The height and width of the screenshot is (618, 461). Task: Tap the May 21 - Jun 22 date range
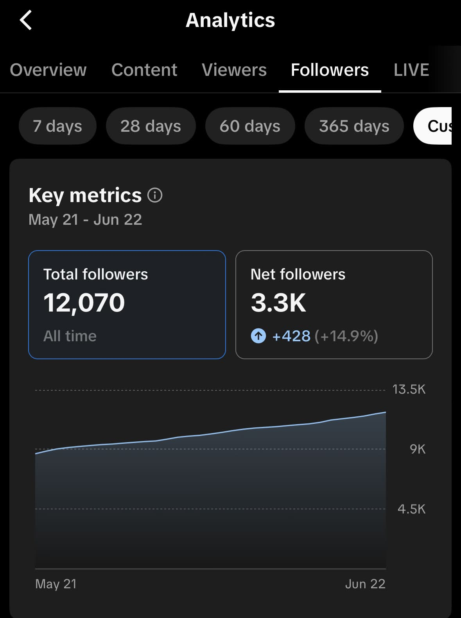(85, 220)
